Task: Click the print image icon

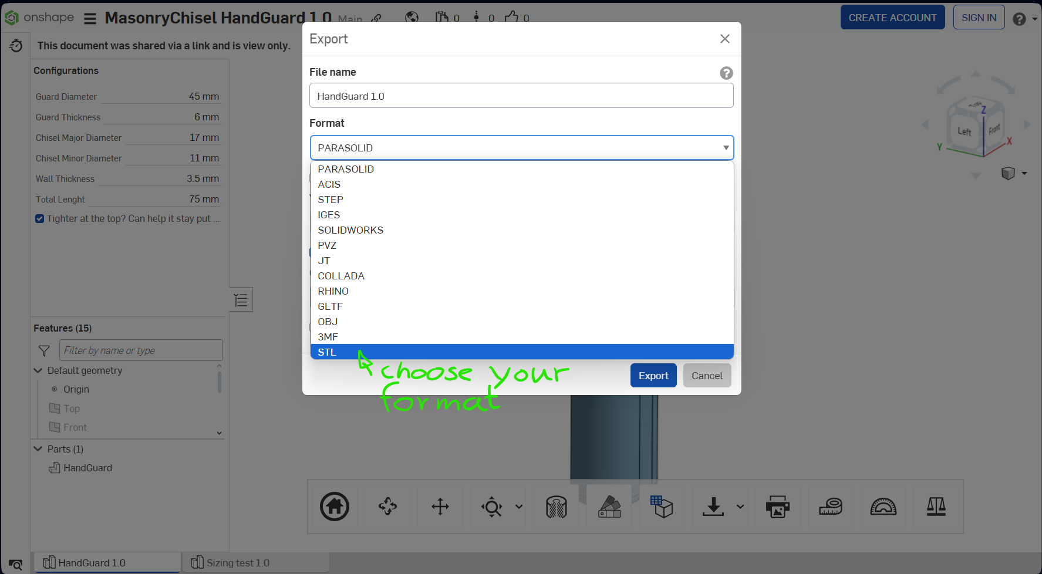Action: click(778, 507)
